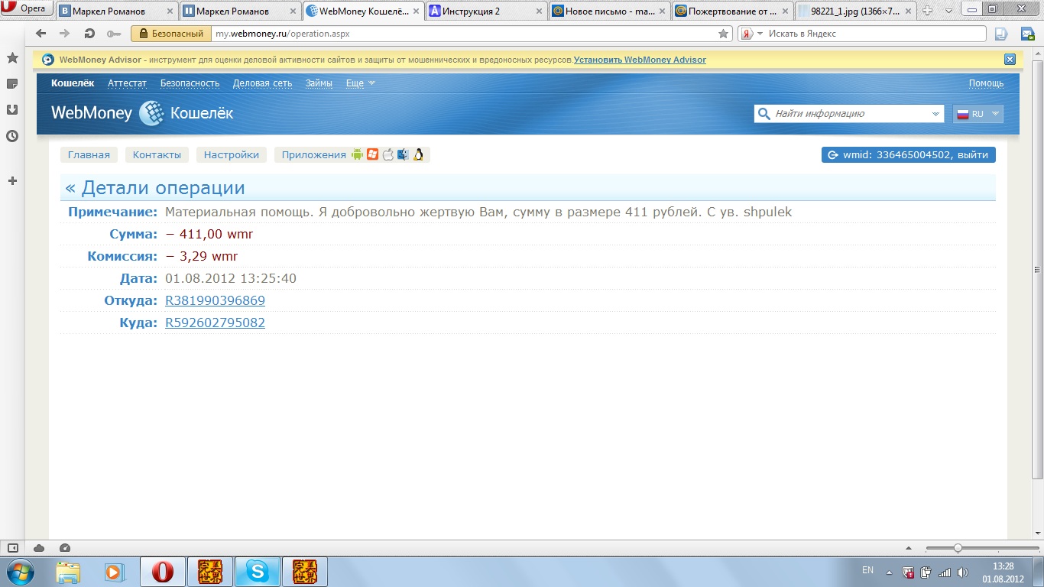Click the Apple app icon
This screenshot has height=587, width=1044.
tap(387, 154)
